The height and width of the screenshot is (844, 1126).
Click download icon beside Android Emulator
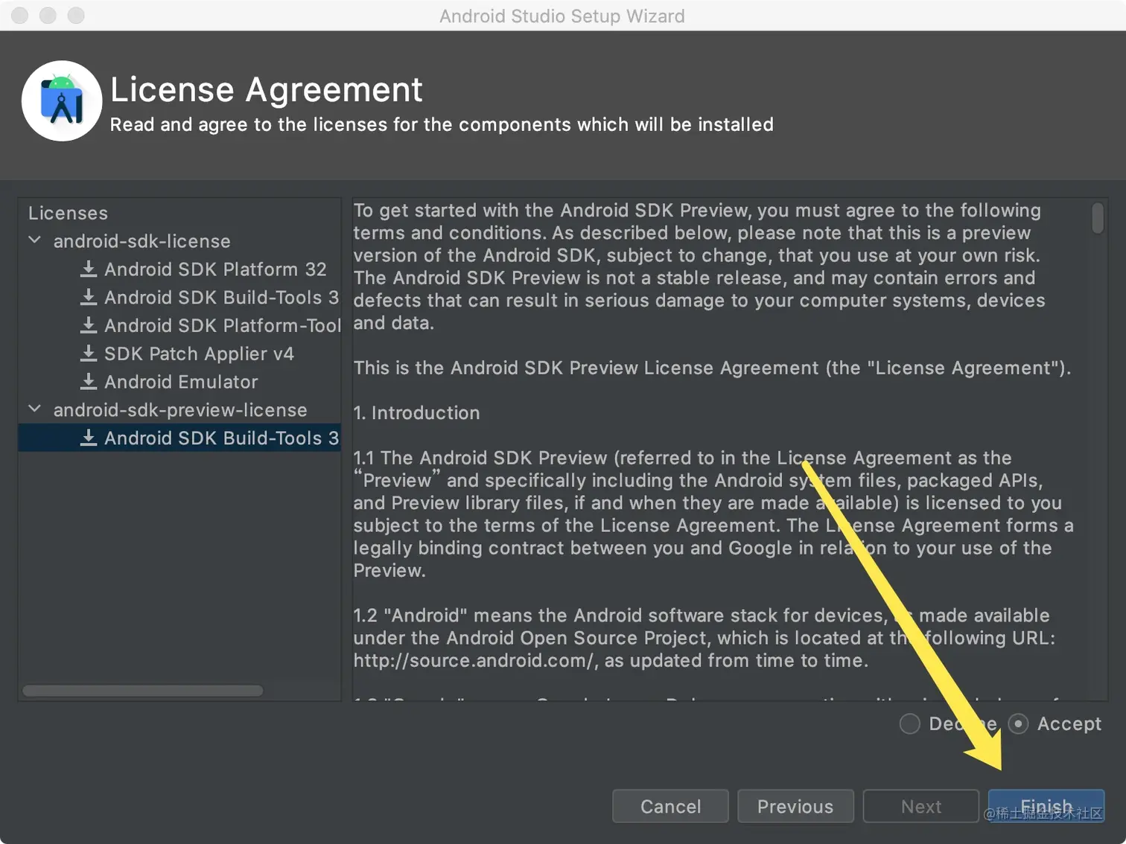click(89, 382)
